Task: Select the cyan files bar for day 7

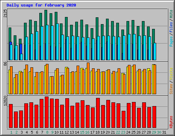Action: tap(42, 43)
